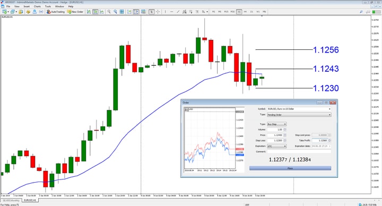Switch to D1 daily timeframe
Viewport: 382px width, 206px height.
point(251,12)
